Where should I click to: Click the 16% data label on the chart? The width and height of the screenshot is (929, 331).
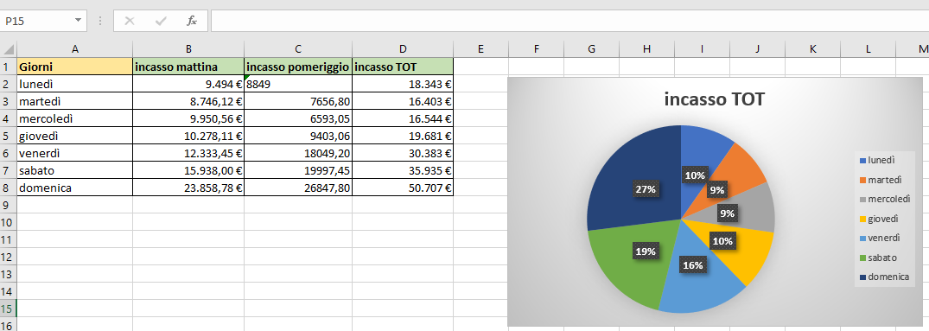point(692,265)
